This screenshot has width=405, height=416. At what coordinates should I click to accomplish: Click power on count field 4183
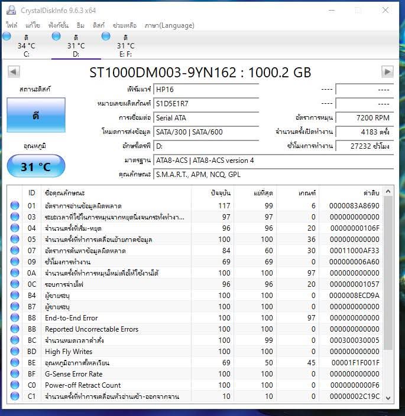coord(365,132)
